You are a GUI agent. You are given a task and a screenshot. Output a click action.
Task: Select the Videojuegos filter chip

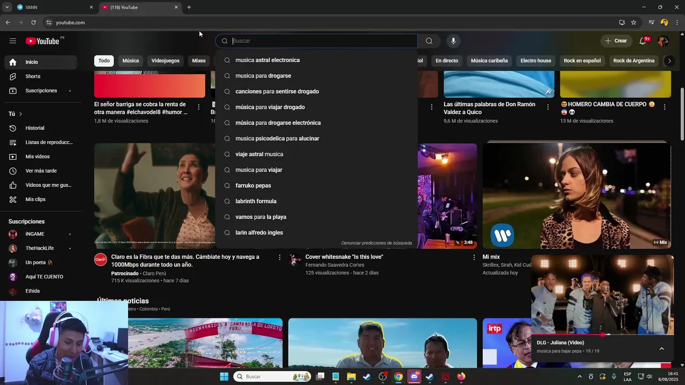[165, 61]
